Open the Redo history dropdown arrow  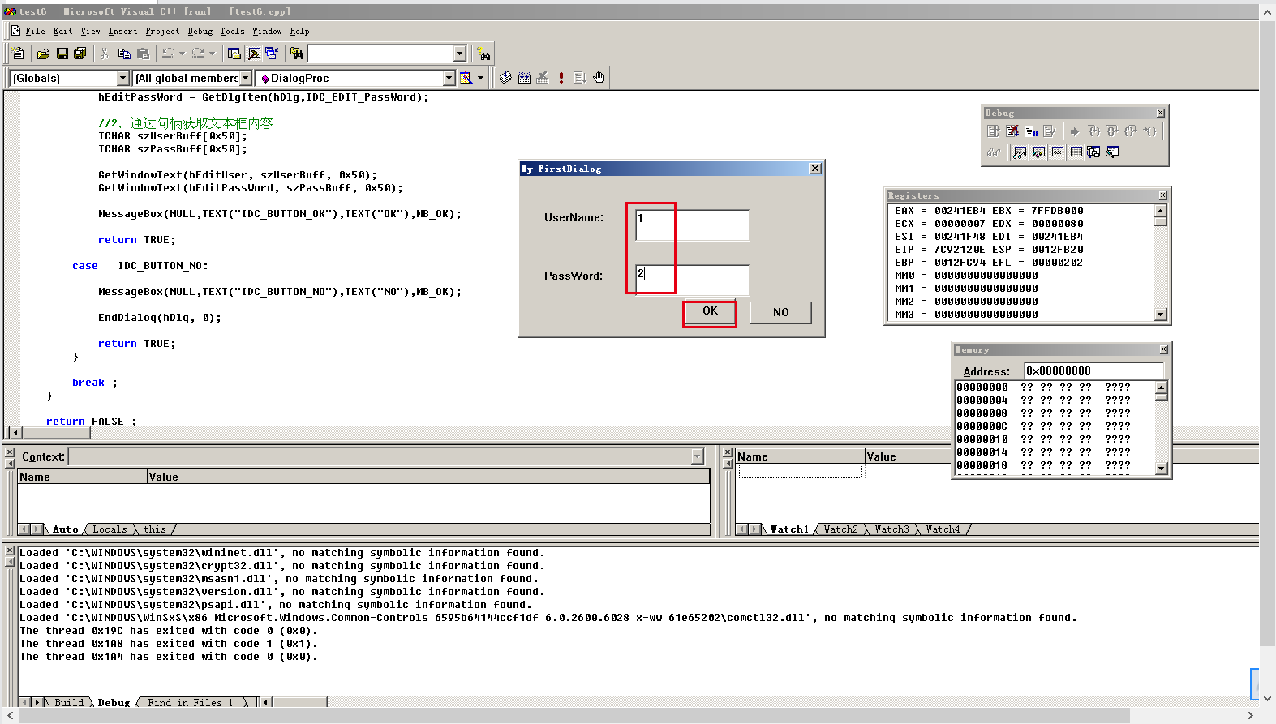click(212, 54)
